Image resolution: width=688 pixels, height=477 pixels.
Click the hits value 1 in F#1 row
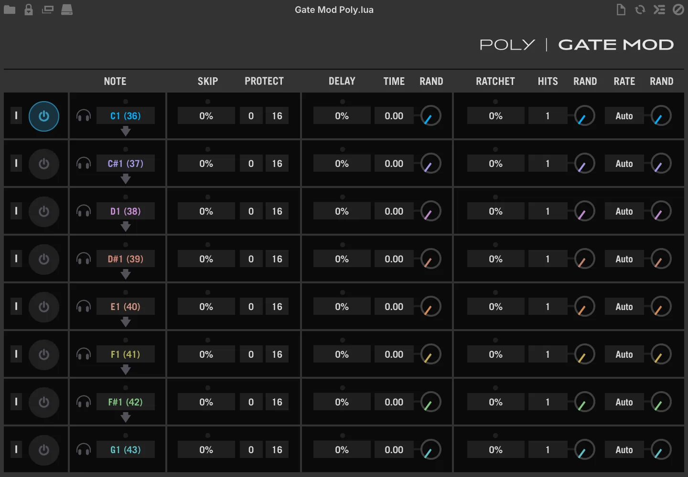coord(548,402)
